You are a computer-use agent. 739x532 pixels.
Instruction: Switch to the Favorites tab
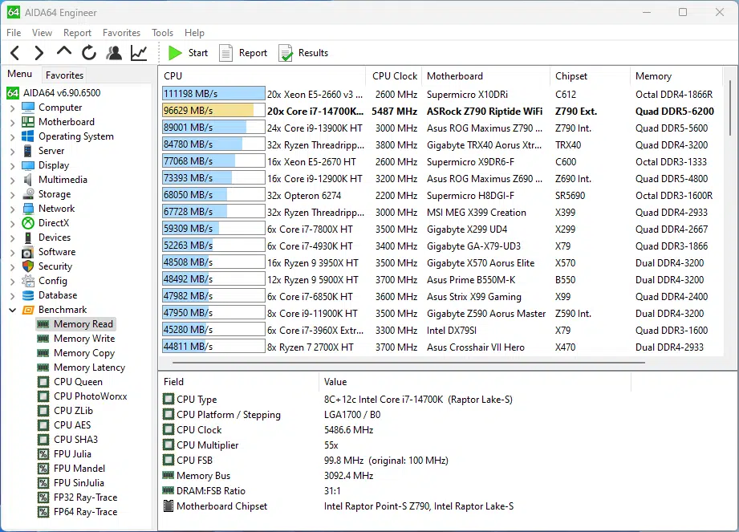tap(64, 75)
